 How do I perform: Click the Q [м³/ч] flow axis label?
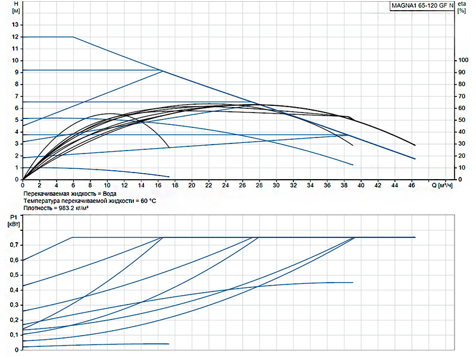point(442,185)
